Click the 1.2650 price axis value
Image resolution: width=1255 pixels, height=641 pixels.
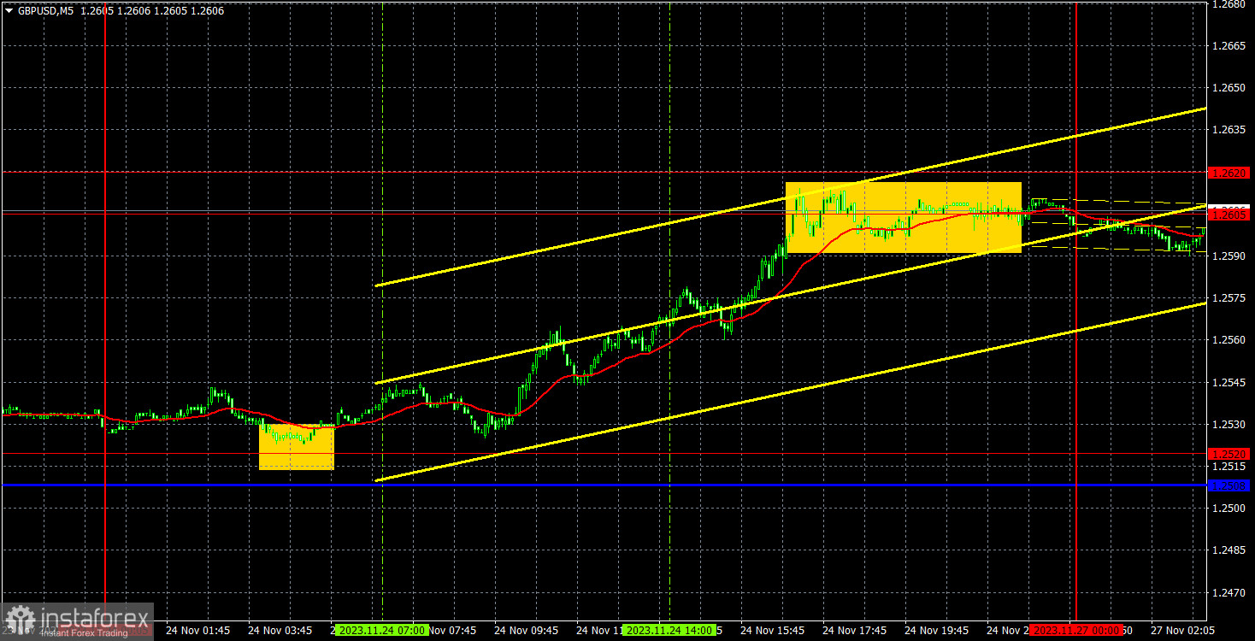coord(1230,87)
